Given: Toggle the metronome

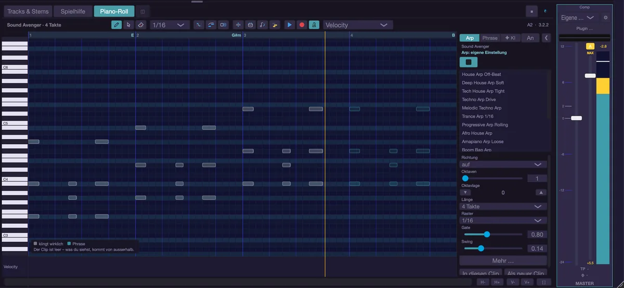Looking at the screenshot, I should point(314,25).
